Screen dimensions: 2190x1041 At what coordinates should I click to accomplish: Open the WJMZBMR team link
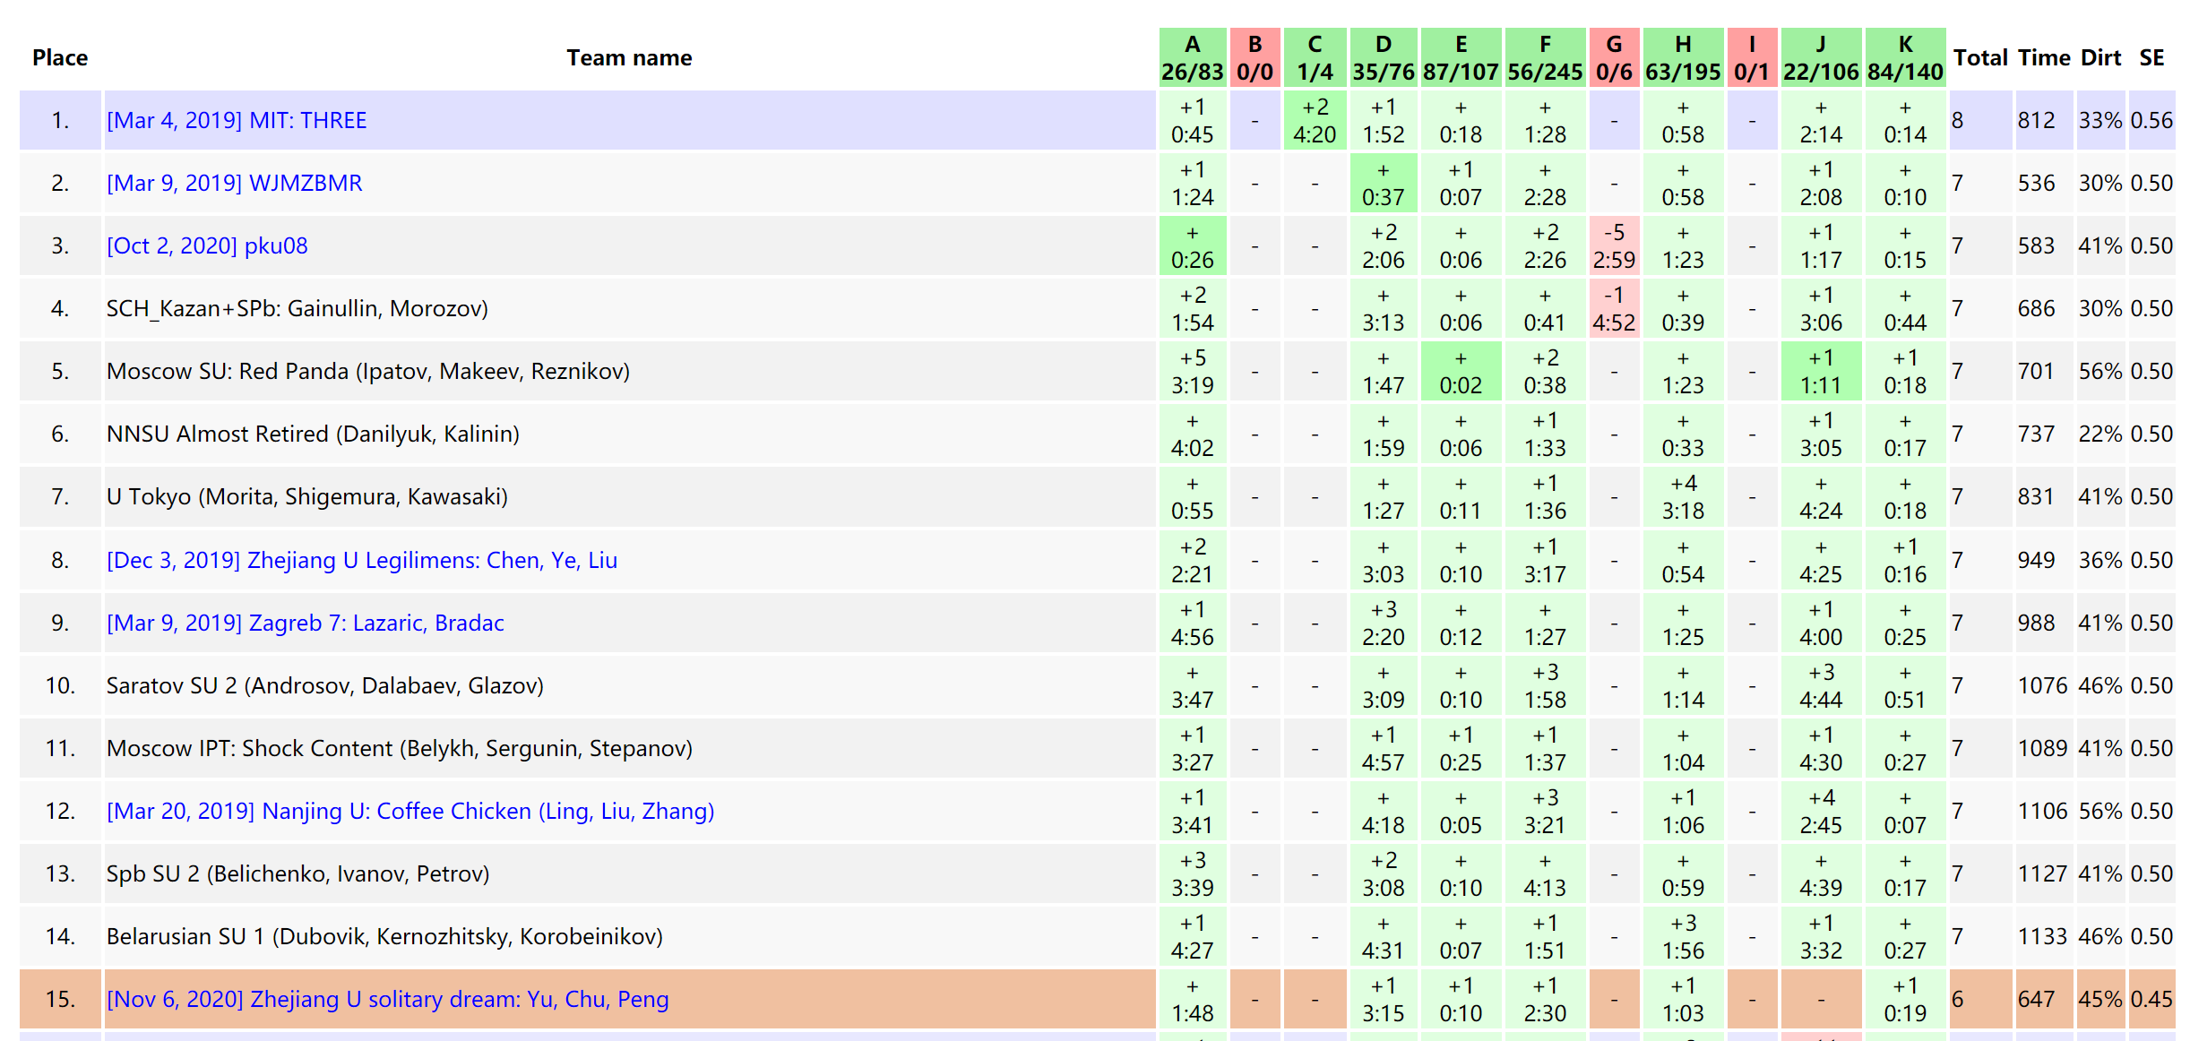[x=234, y=183]
